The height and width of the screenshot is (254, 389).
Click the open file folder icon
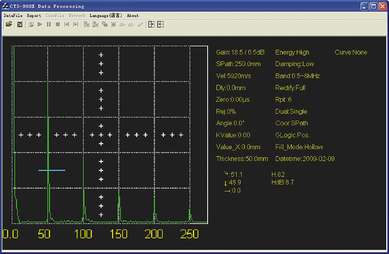click(9, 25)
